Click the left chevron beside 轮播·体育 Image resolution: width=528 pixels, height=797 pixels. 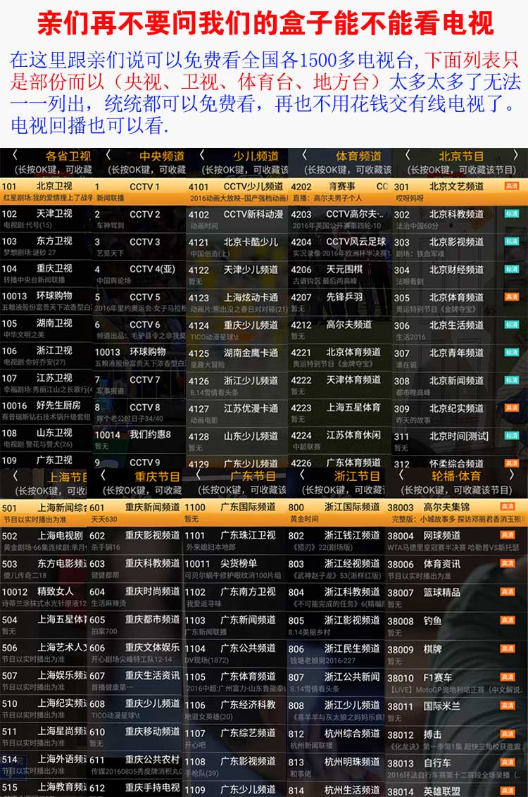tap(401, 476)
